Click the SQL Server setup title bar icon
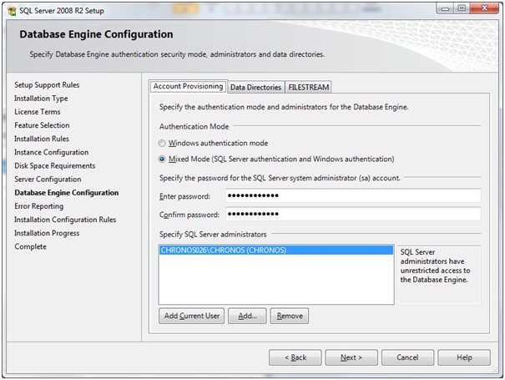The image size is (505, 380). pyautogui.click(x=12, y=11)
